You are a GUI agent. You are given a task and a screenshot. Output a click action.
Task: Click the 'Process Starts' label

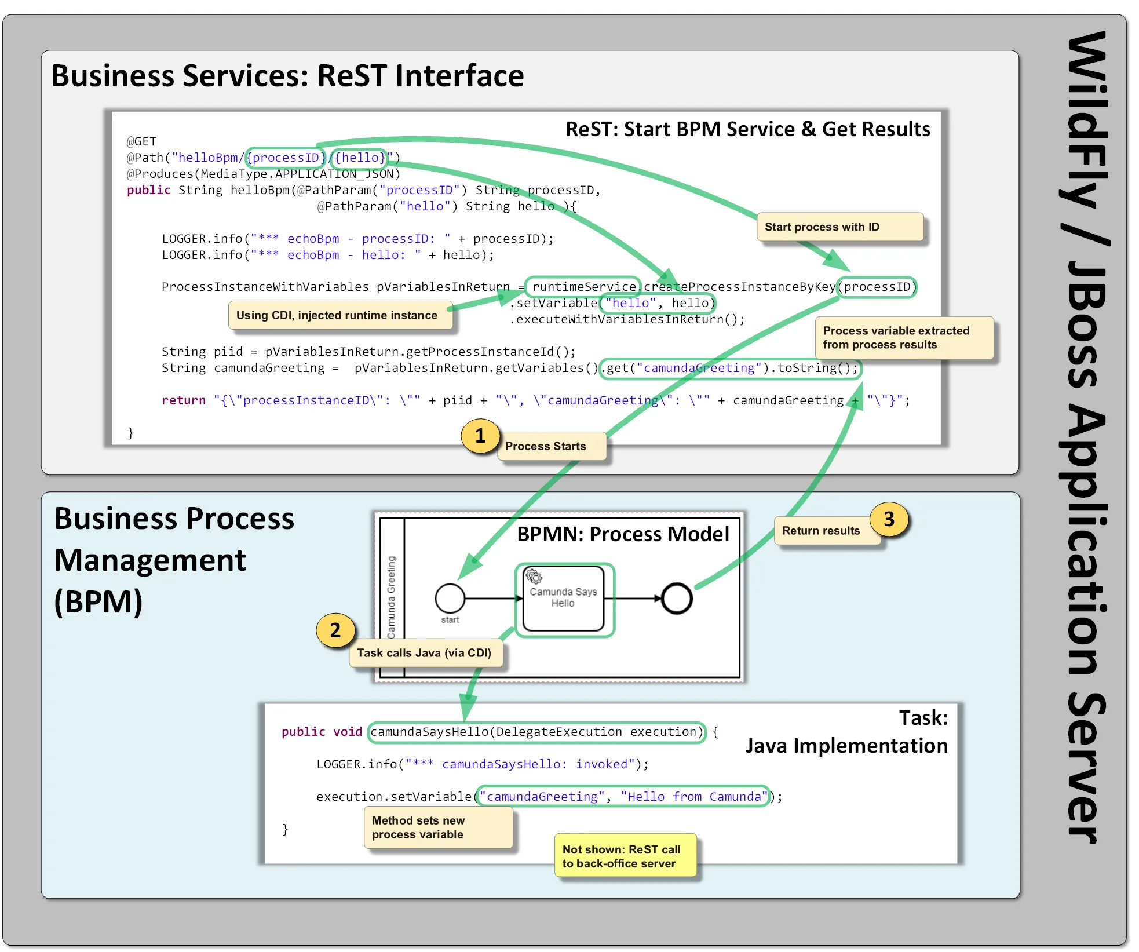coord(552,446)
